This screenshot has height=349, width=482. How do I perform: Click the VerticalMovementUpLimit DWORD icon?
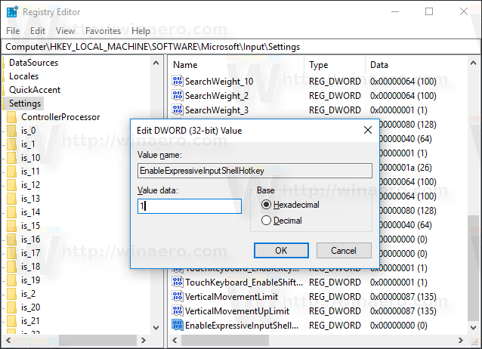tap(178, 311)
